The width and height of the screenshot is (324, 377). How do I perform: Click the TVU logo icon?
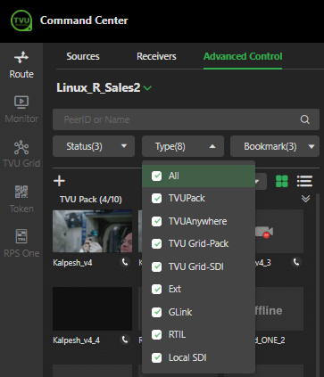pyautogui.click(x=21, y=20)
